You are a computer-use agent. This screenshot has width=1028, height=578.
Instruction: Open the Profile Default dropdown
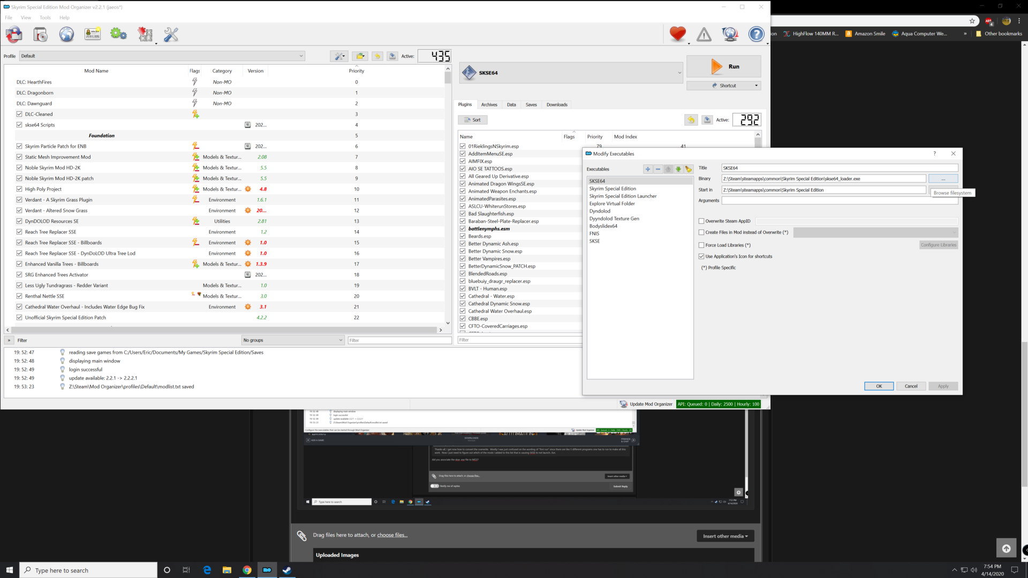coord(162,56)
